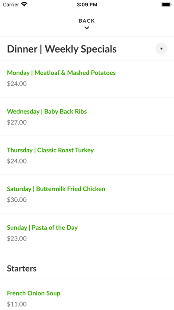
Task: Tap the $27.00 price for Baby Back Ribs
Action: (x=17, y=122)
